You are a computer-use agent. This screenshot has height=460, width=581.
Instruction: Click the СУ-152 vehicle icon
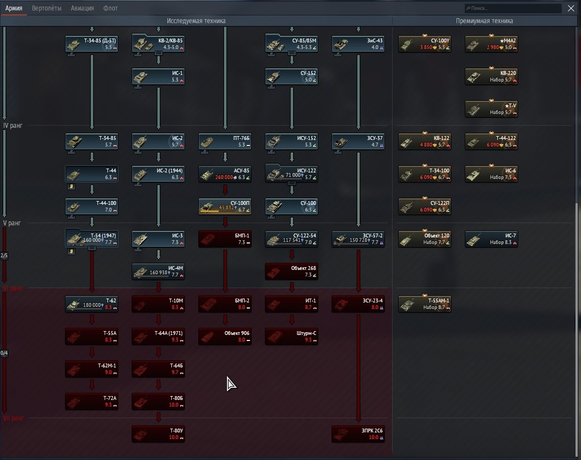pyautogui.click(x=274, y=77)
